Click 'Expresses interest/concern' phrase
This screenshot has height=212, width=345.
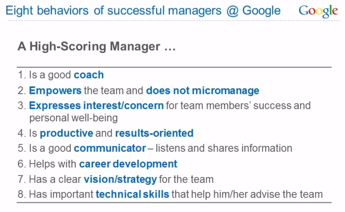[96, 106]
